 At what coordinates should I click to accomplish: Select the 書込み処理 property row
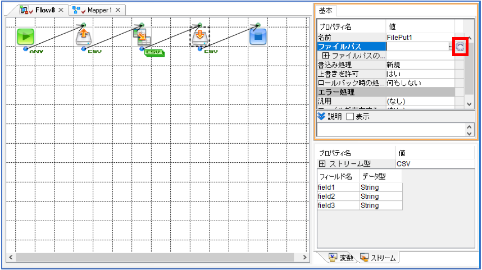(x=386, y=65)
